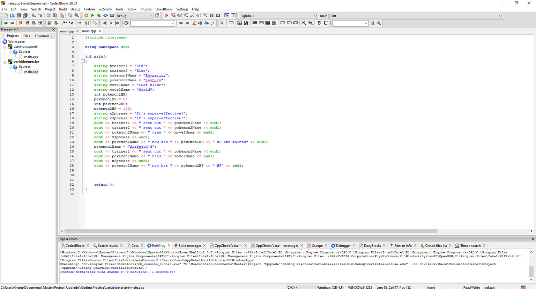This screenshot has width=536, height=289.
Task: Pause the debugger
Action: 211,16
